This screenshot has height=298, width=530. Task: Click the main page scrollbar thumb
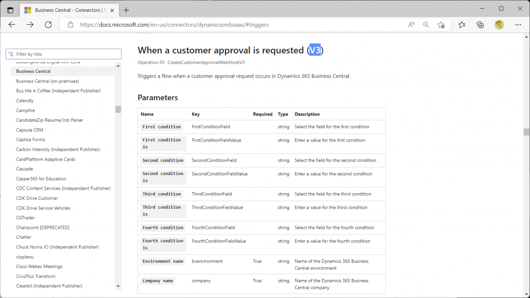point(526,132)
